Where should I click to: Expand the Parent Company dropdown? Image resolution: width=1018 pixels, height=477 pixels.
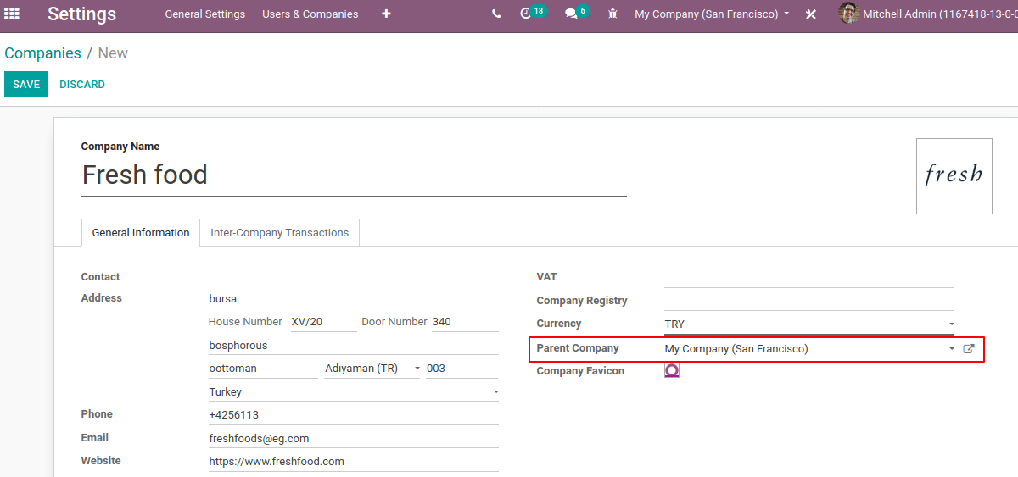[951, 348]
